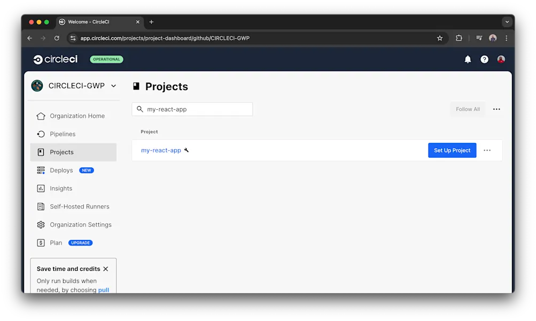
Task: Open the CircleCI help question mark
Action: 484,59
